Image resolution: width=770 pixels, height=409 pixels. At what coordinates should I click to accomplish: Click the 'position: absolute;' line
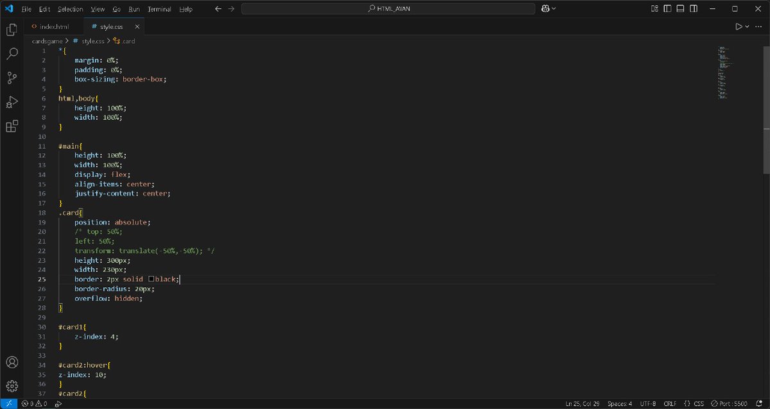112,222
